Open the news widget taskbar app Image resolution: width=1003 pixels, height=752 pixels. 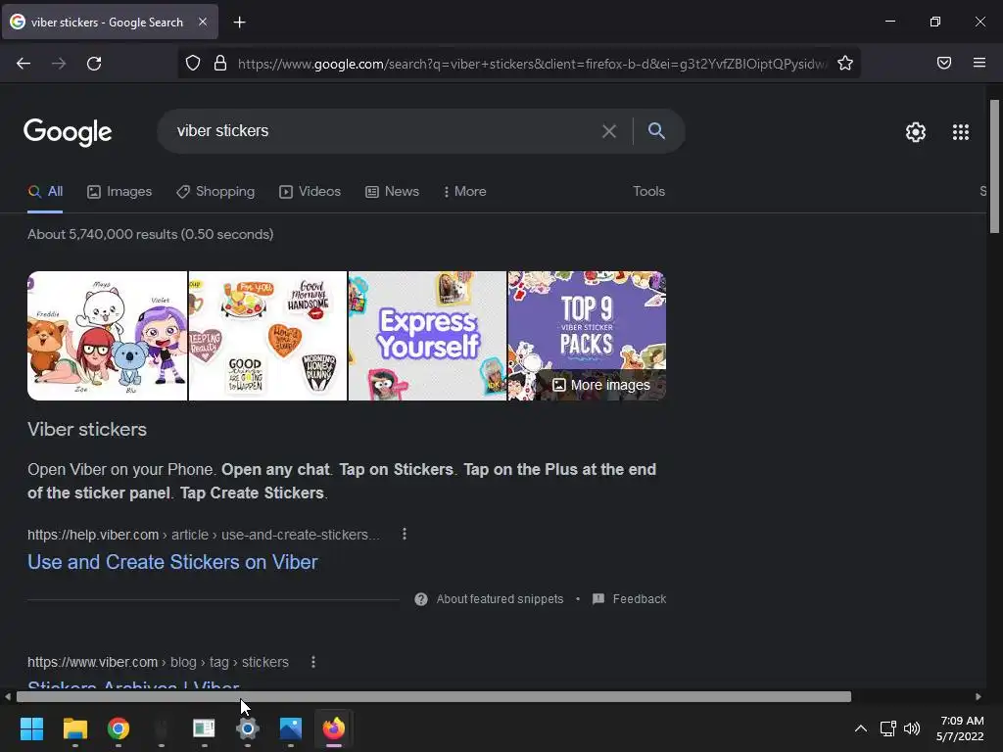204,728
